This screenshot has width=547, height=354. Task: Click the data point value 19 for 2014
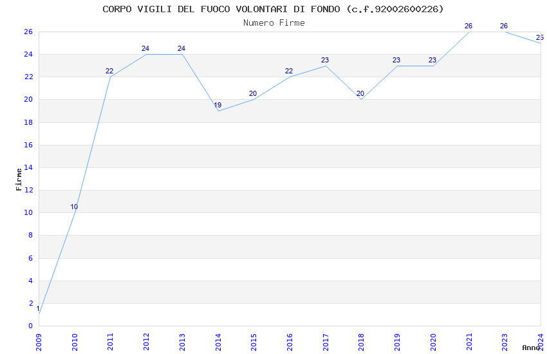tap(218, 105)
